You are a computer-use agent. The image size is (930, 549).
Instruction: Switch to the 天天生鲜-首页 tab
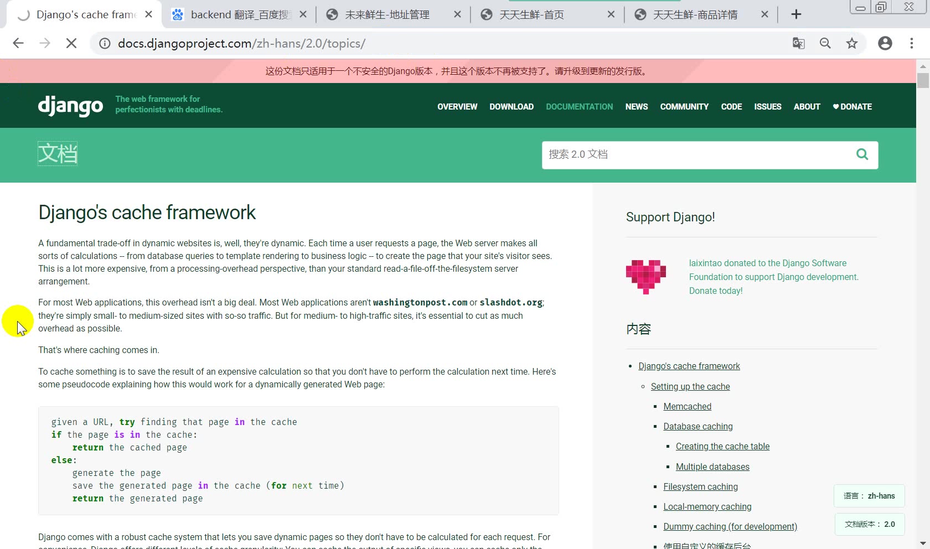pyautogui.click(x=548, y=14)
